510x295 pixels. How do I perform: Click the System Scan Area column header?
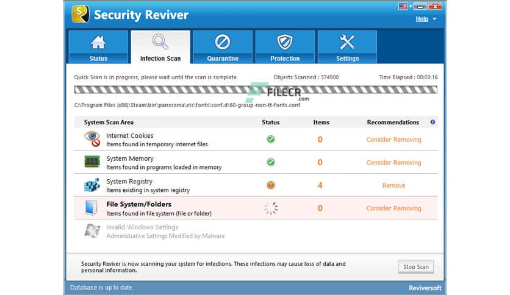point(109,122)
